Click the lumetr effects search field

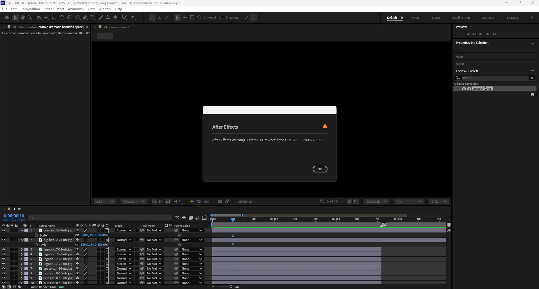[495, 78]
